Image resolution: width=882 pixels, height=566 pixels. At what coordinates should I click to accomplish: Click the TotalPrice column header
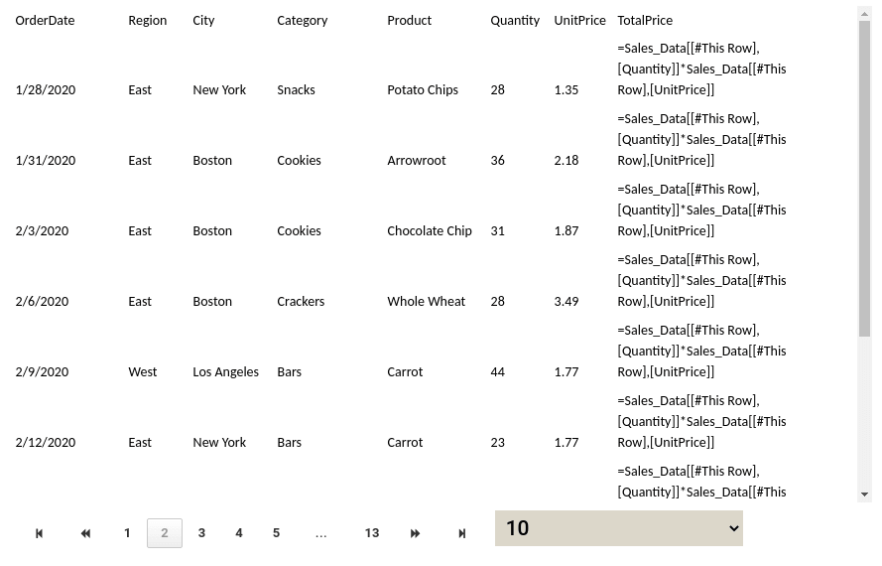(x=645, y=20)
